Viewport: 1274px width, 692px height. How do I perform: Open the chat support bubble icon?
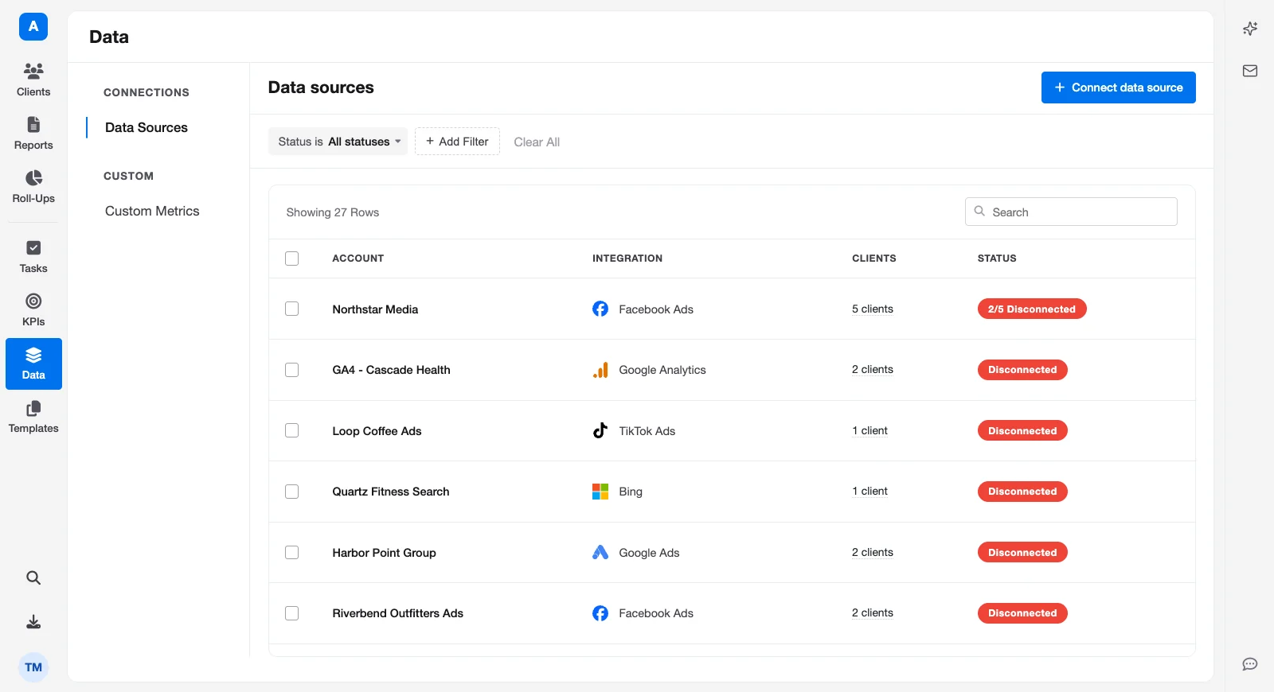click(x=1250, y=664)
